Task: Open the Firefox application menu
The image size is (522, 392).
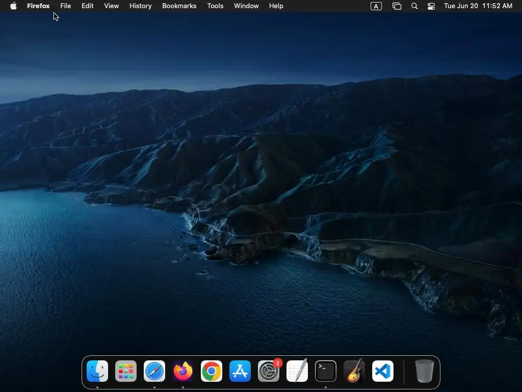Action: pyautogui.click(x=38, y=6)
